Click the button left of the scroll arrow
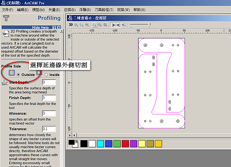The height and width of the screenshot is (167, 231). click(70, 135)
